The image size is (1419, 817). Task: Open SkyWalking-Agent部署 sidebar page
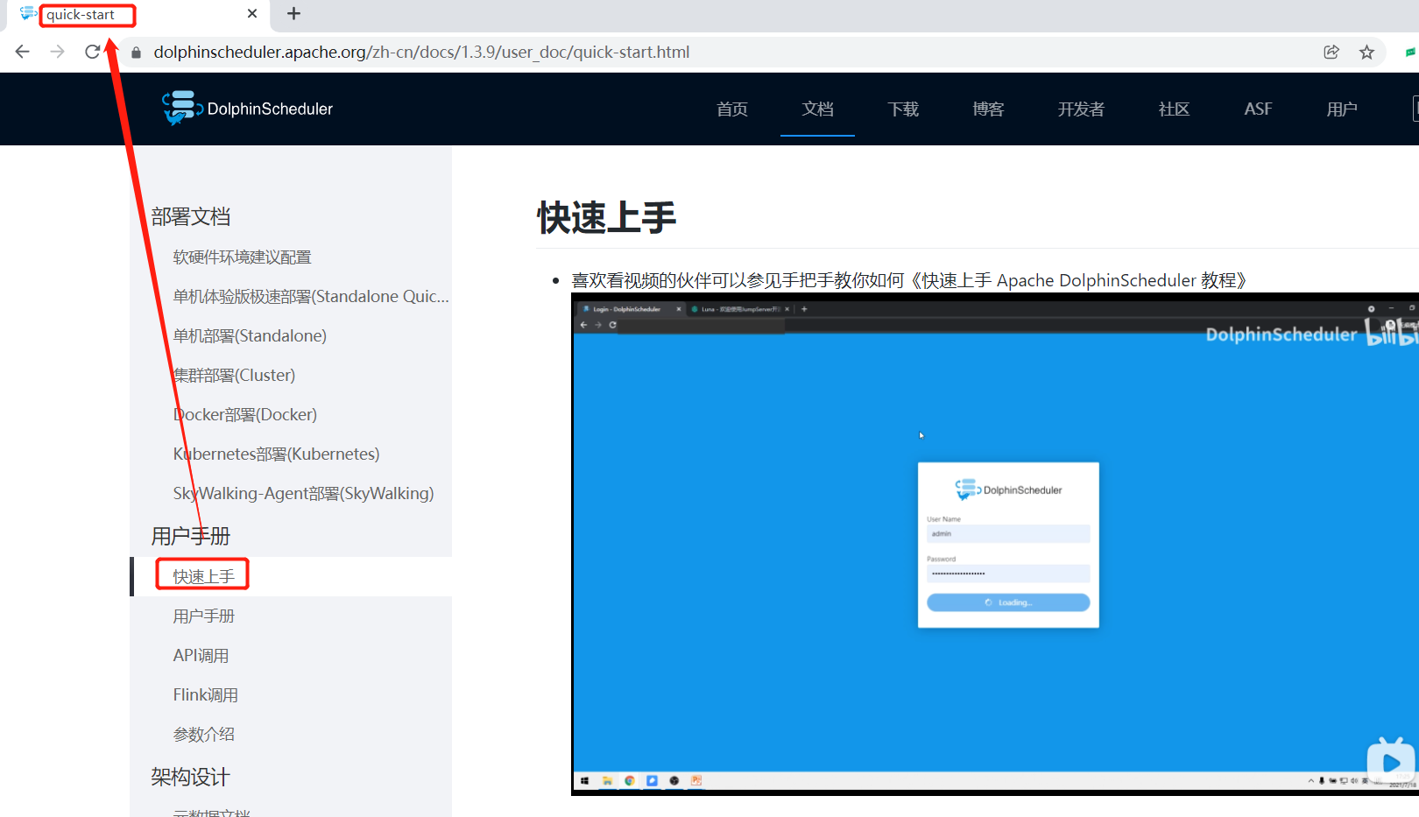pyautogui.click(x=303, y=494)
